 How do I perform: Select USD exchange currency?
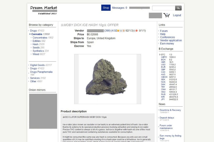(163, 64)
